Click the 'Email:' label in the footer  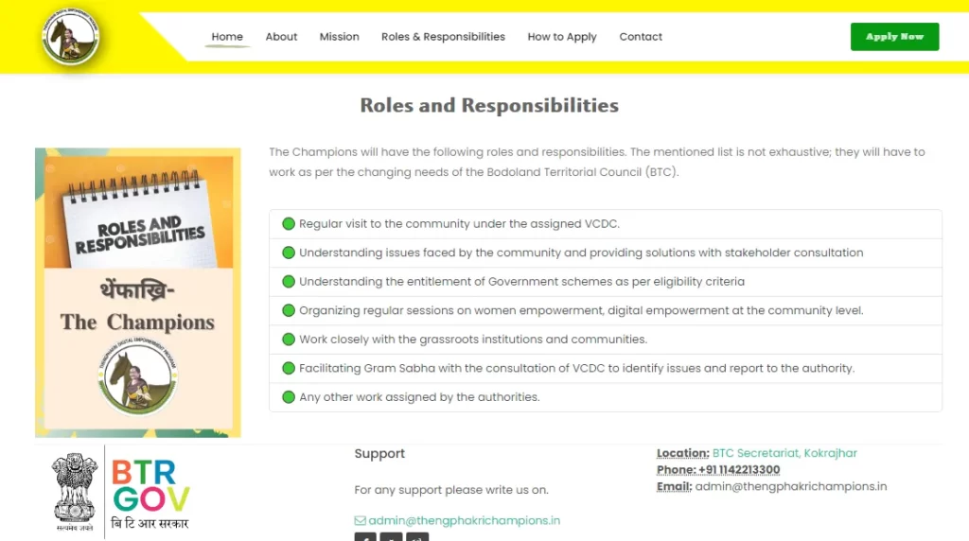coord(674,486)
